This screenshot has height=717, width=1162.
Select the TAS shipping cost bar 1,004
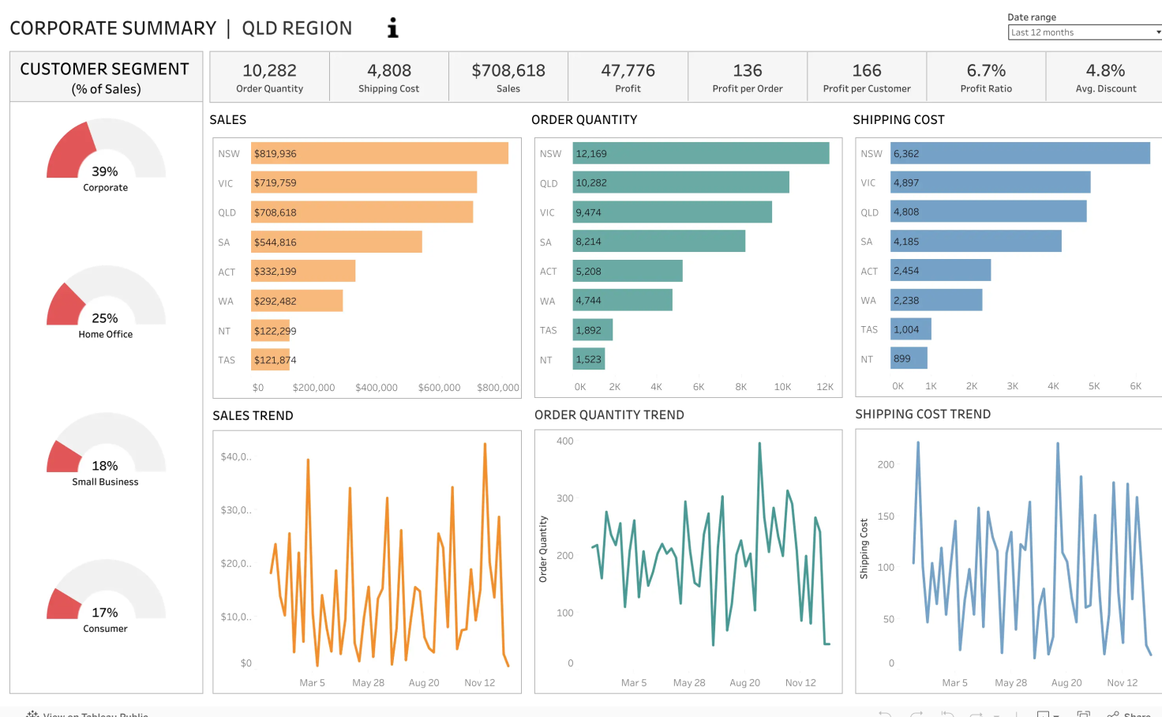click(x=911, y=329)
